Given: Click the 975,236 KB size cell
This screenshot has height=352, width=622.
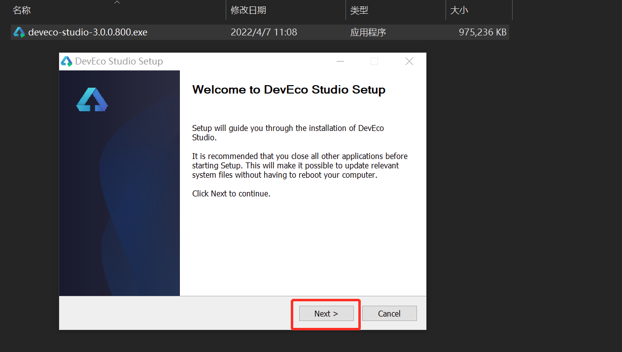Looking at the screenshot, I should tap(483, 32).
